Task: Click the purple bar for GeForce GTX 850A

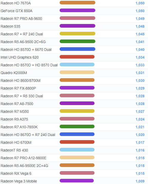Action: tap(77, 10)
